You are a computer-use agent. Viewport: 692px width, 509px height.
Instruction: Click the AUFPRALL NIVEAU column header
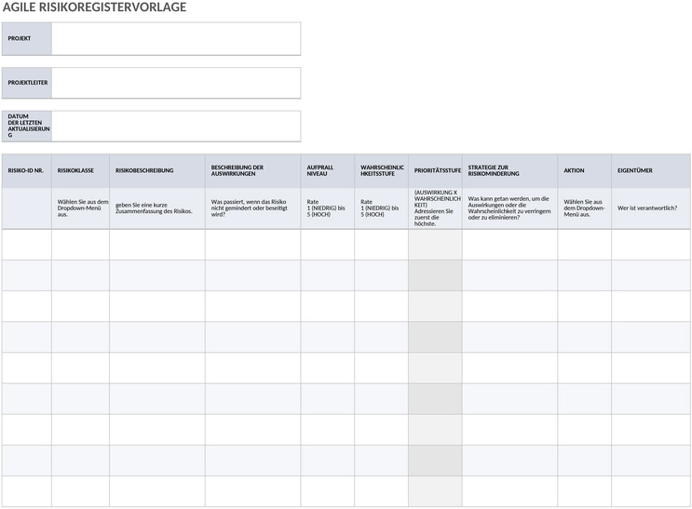pos(328,170)
